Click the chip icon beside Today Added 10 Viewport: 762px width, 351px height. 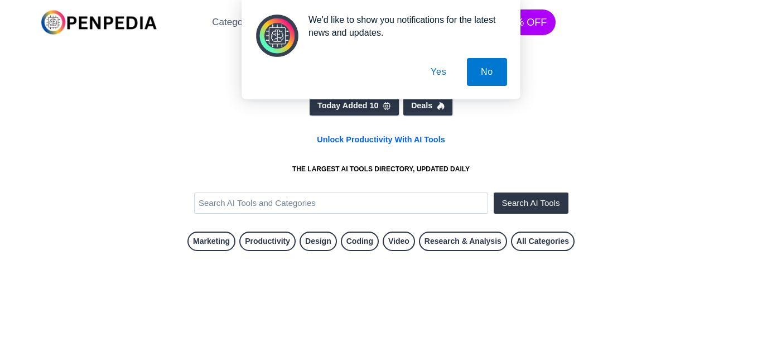pos(387,106)
